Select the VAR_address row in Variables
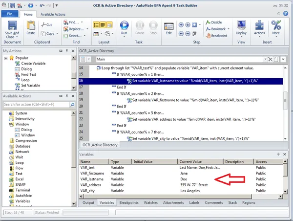 click(91, 185)
